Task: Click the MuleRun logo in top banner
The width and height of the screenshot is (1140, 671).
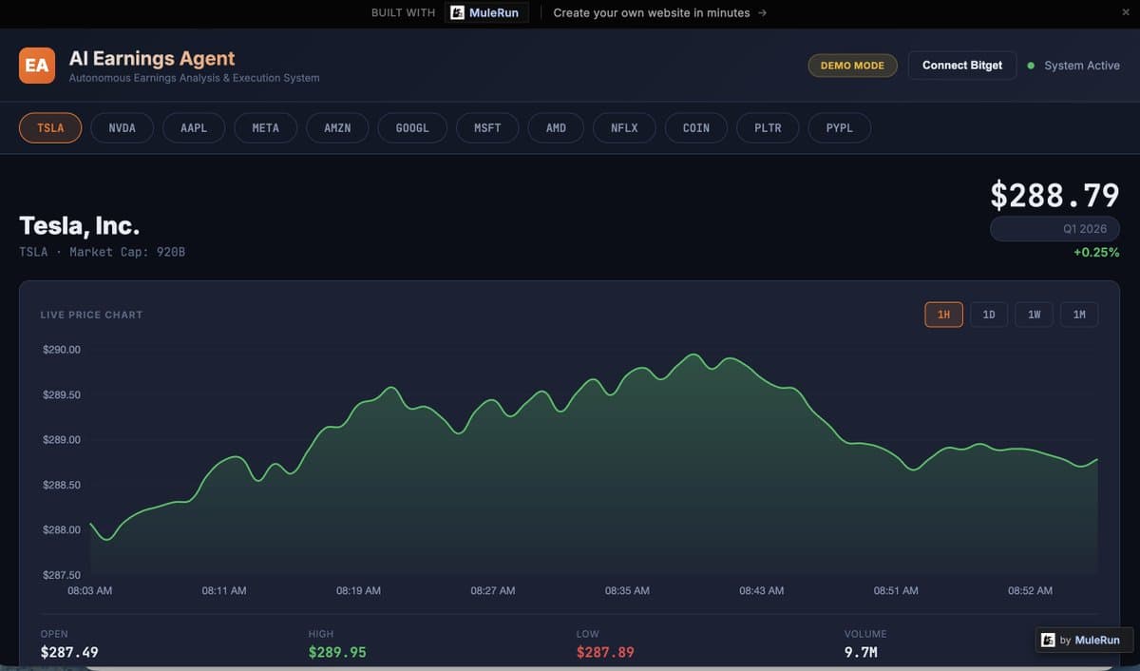Action: point(486,13)
